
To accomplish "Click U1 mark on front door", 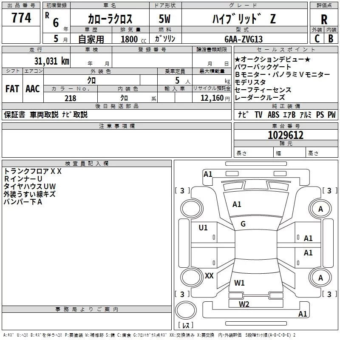I will pyautogui.click(x=203, y=228).
